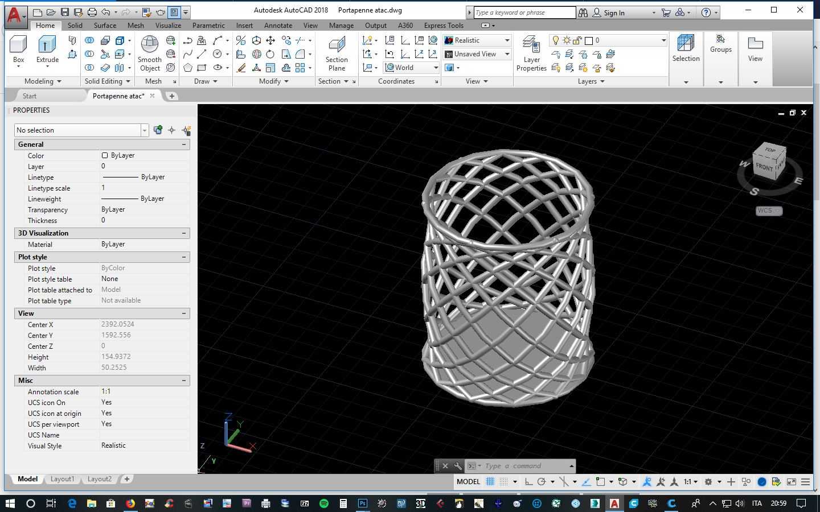Viewport: 820px width, 512px height.
Task: Select the Polygon draw tool
Action: 188,68
